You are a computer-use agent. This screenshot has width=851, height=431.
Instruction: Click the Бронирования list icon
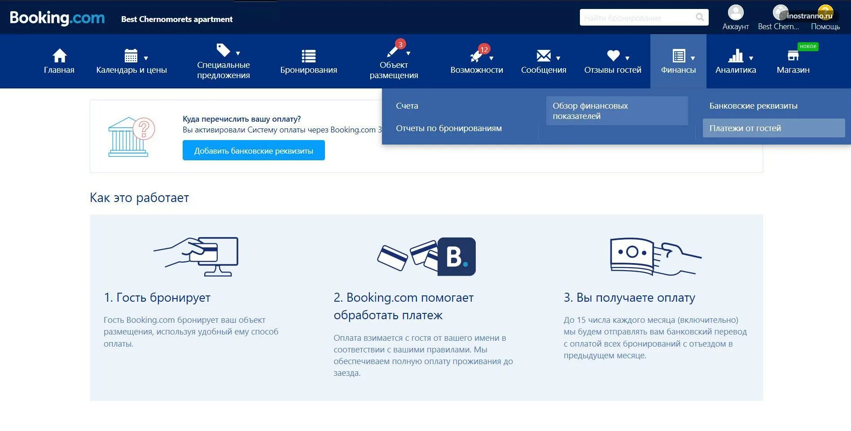click(308, 56)
